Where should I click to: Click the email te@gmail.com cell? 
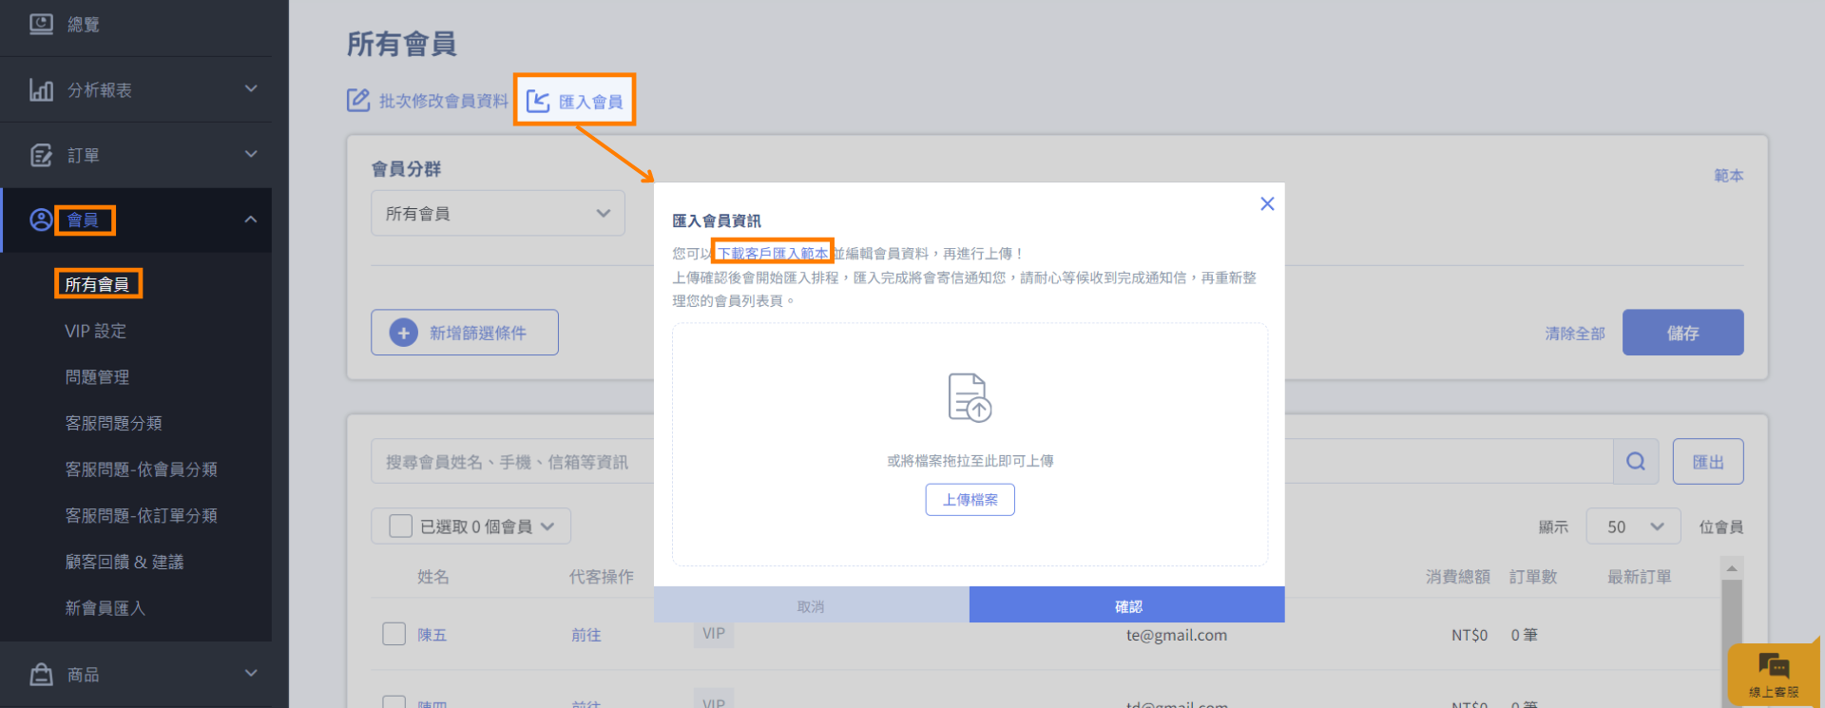[1177, 635]
